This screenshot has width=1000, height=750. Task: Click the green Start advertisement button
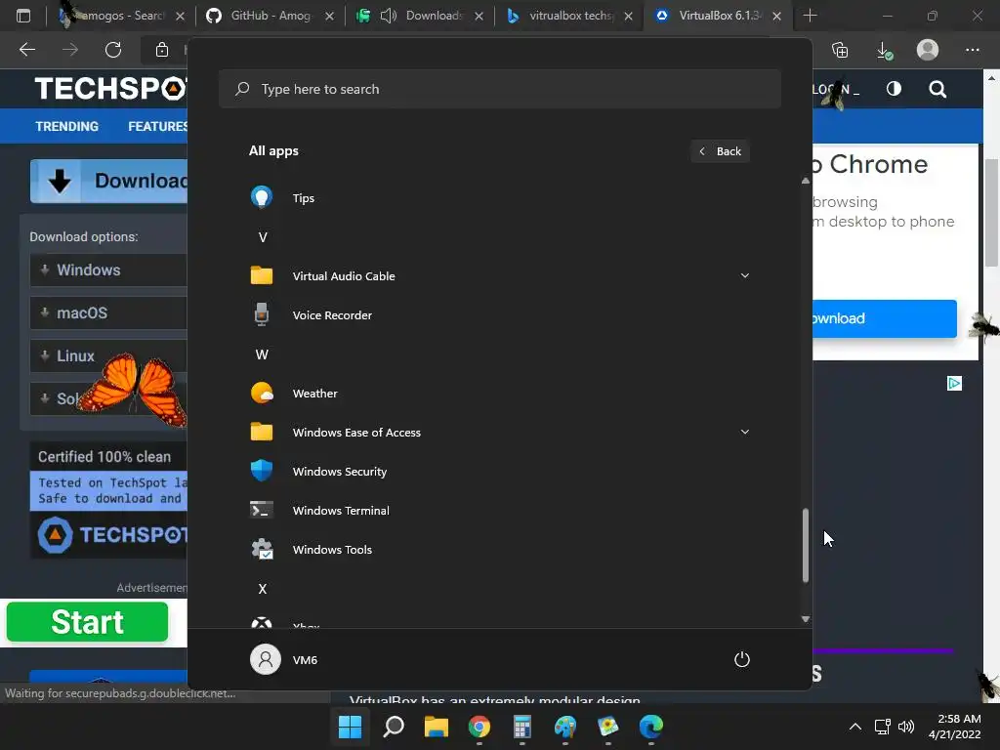[x=87, y=622]
